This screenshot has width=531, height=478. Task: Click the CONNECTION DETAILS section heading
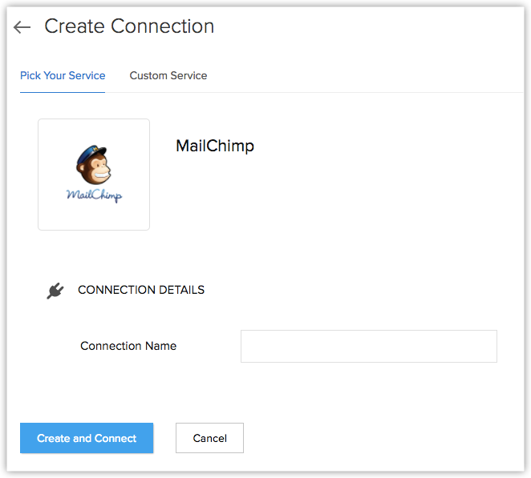pyautogui.click(x=141, y=290)
